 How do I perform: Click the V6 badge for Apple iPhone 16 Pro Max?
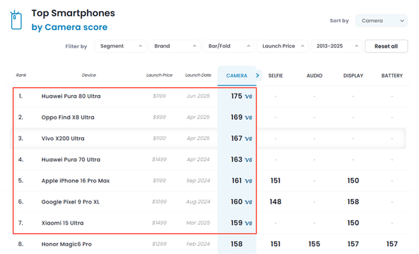tap(249, 181)
